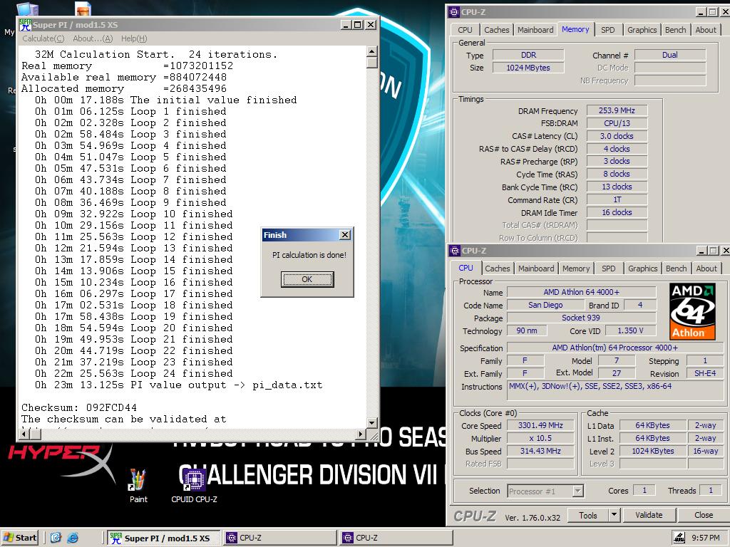The image size is (730, 547).
Task: Click the Core VID value 1.350 V
Action: [630, 330]
